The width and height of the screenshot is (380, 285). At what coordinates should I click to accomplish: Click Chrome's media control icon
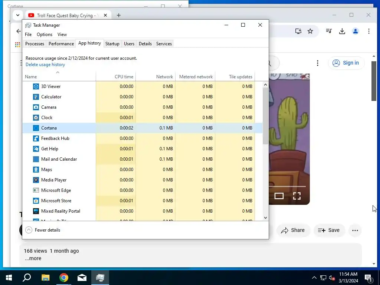(x=329, y=31)
